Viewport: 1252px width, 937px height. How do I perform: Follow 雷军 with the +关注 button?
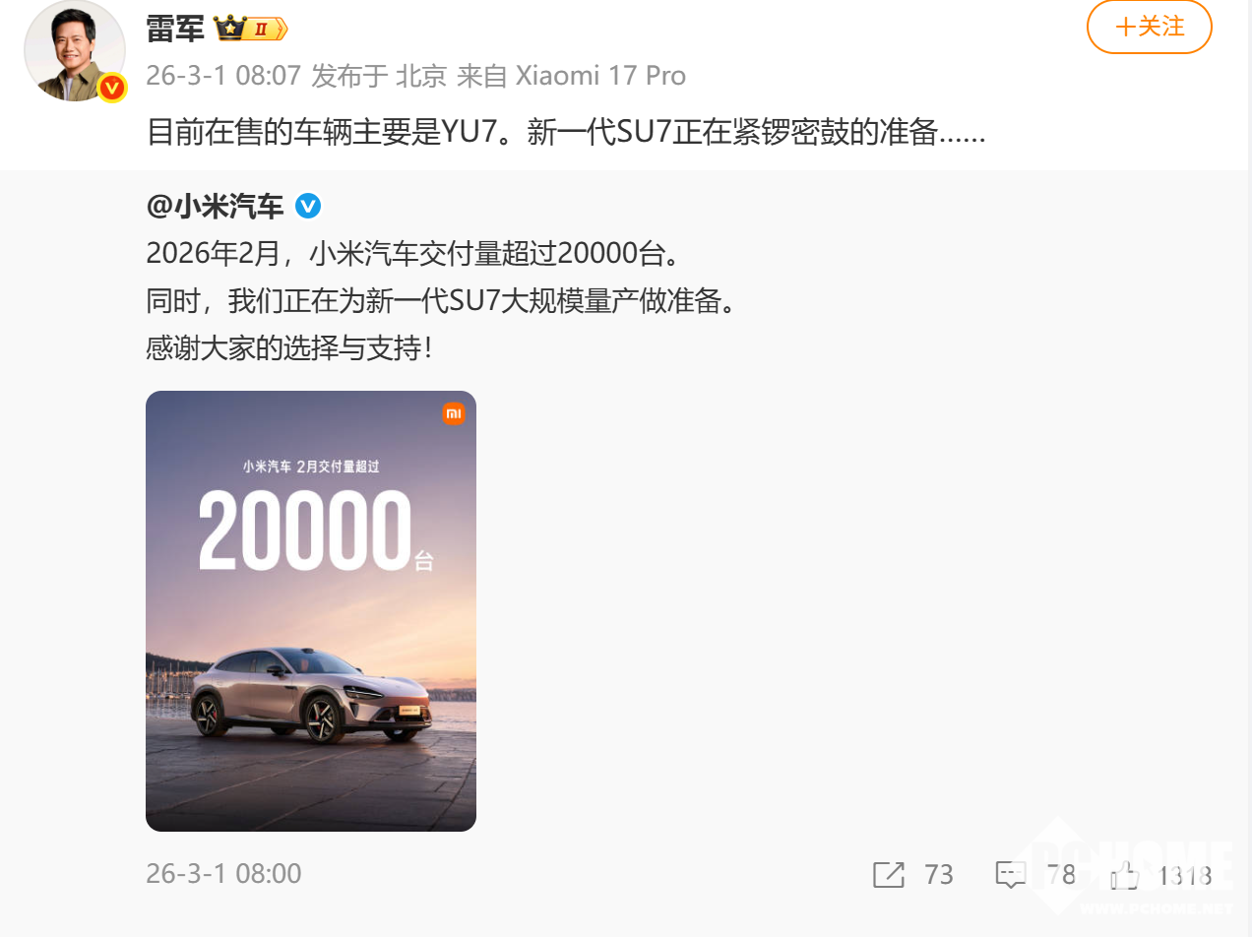1149,27
